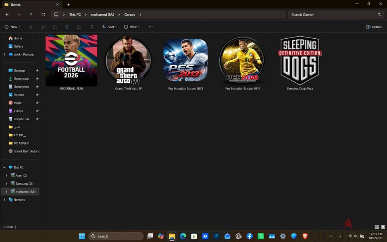387x242 pixels.
Task: Click the Games breadcrumb in address bar
Action: (129, 15)
